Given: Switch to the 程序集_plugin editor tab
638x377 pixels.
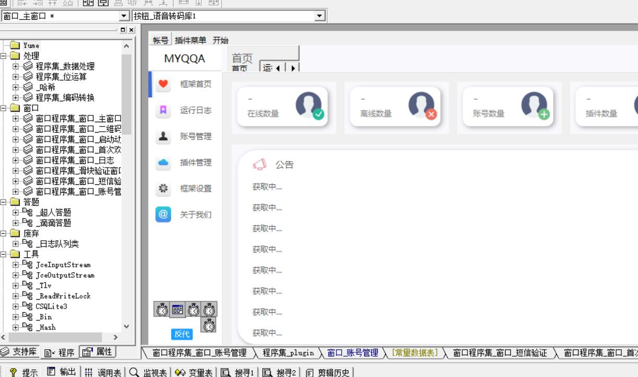Looking at the screenshot, I should pos(288,353).
